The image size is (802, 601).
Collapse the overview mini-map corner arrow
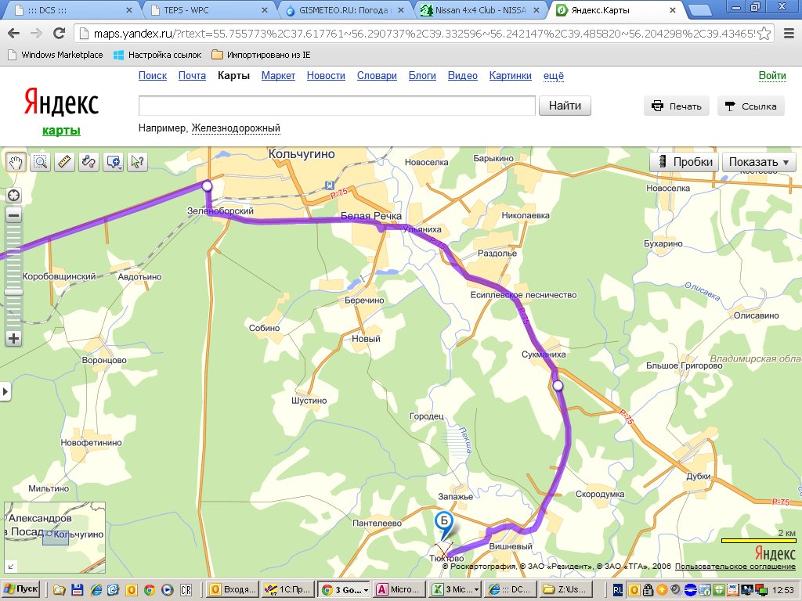tap(10, 567)
